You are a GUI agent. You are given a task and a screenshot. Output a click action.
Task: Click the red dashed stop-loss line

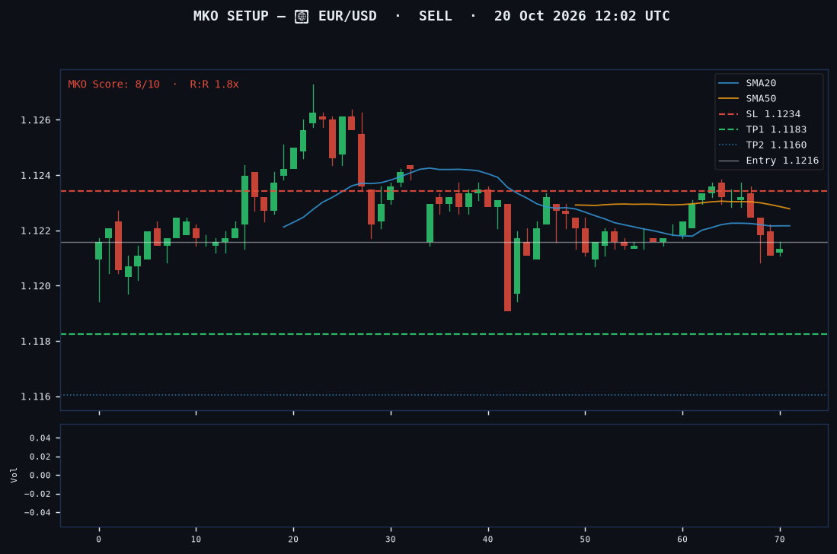[x=444, y=191]
